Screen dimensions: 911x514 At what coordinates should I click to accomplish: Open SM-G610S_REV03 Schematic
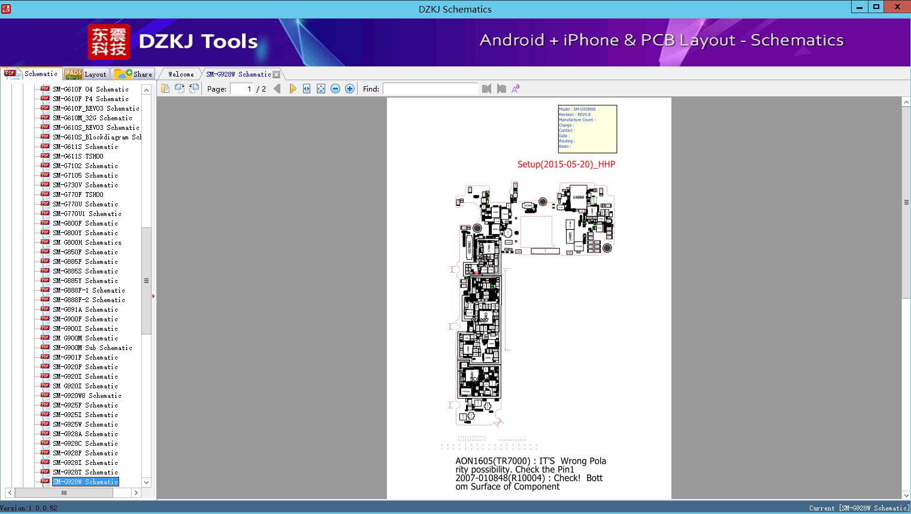tap(96, 127)
